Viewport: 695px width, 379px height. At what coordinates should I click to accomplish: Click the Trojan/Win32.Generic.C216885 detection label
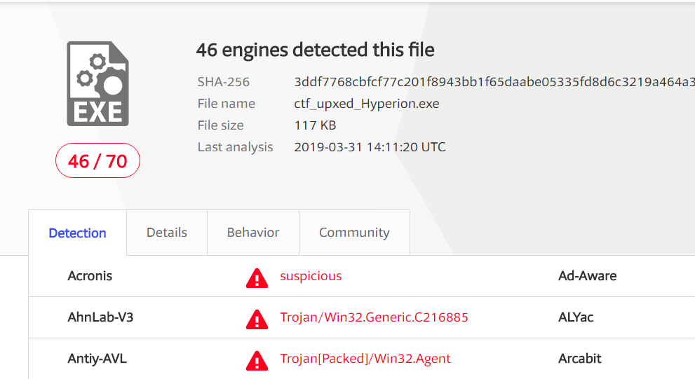click(x=374, y=317)
